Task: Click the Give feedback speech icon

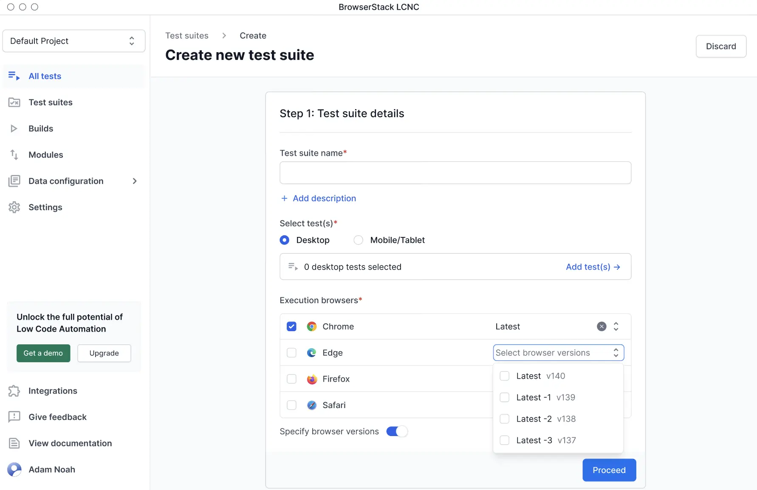Action: click(x=14, y=417)
